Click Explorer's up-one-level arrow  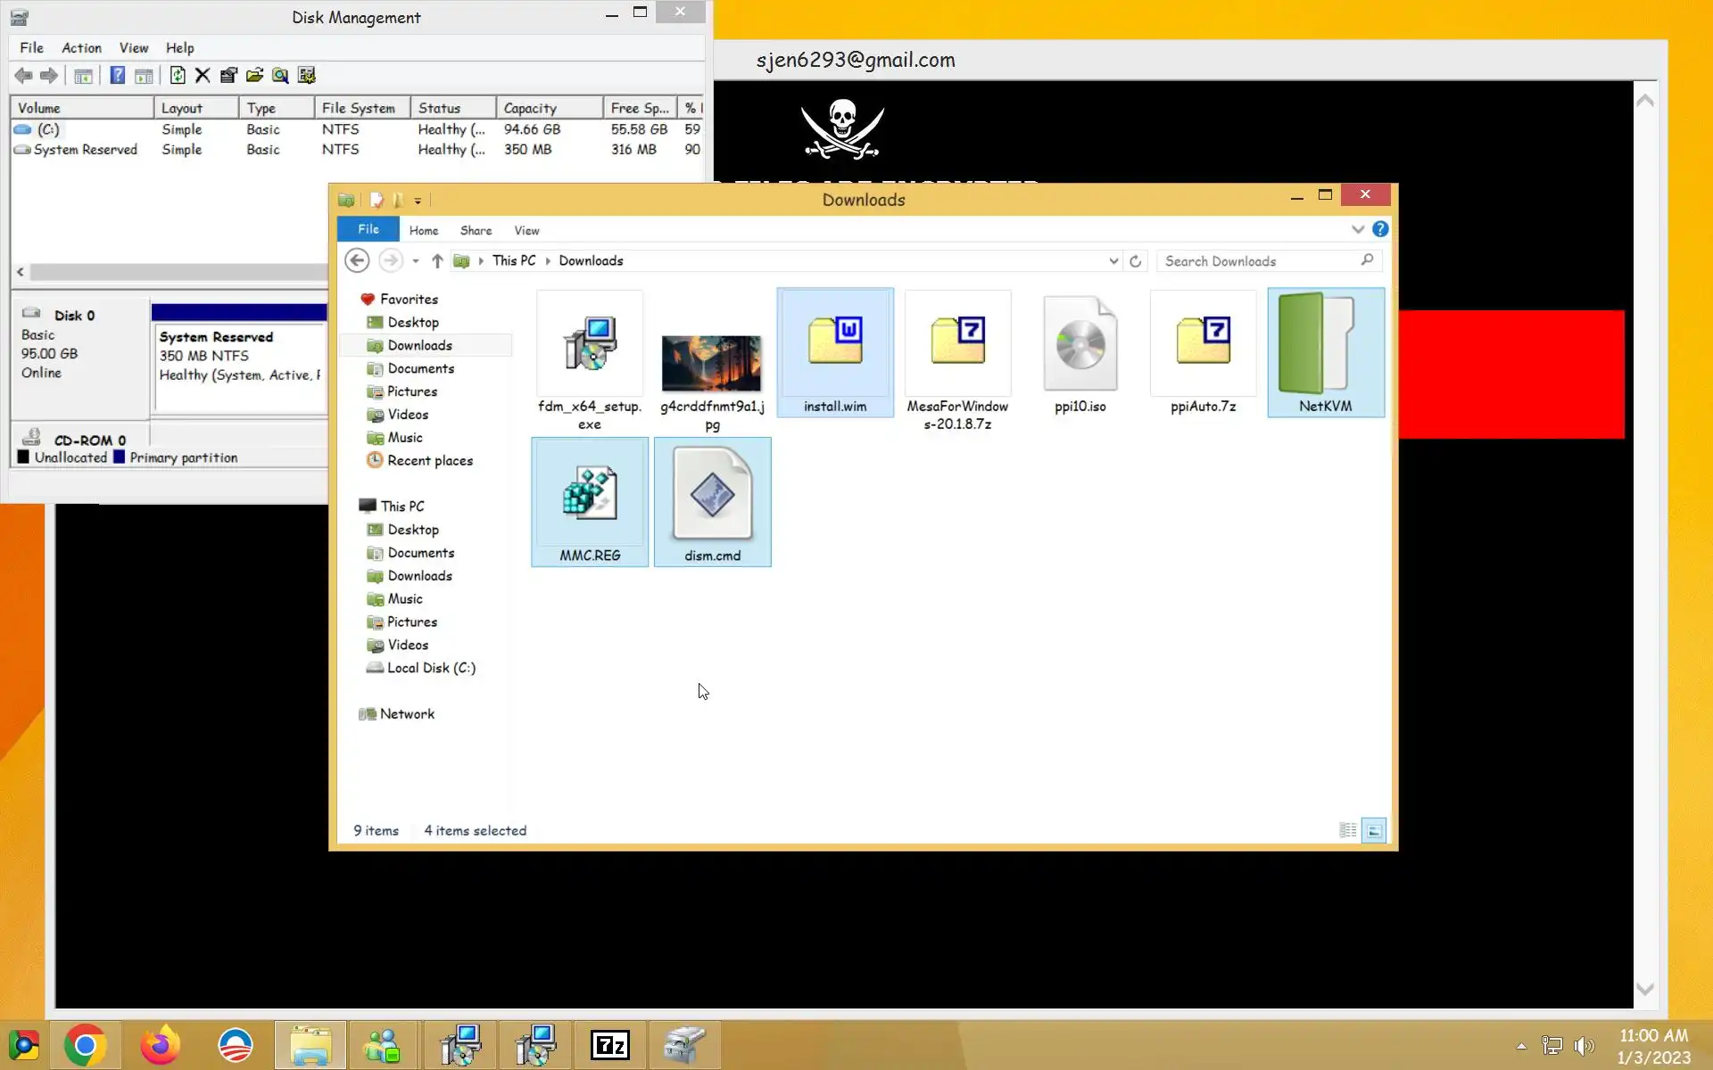click(437, 261)
